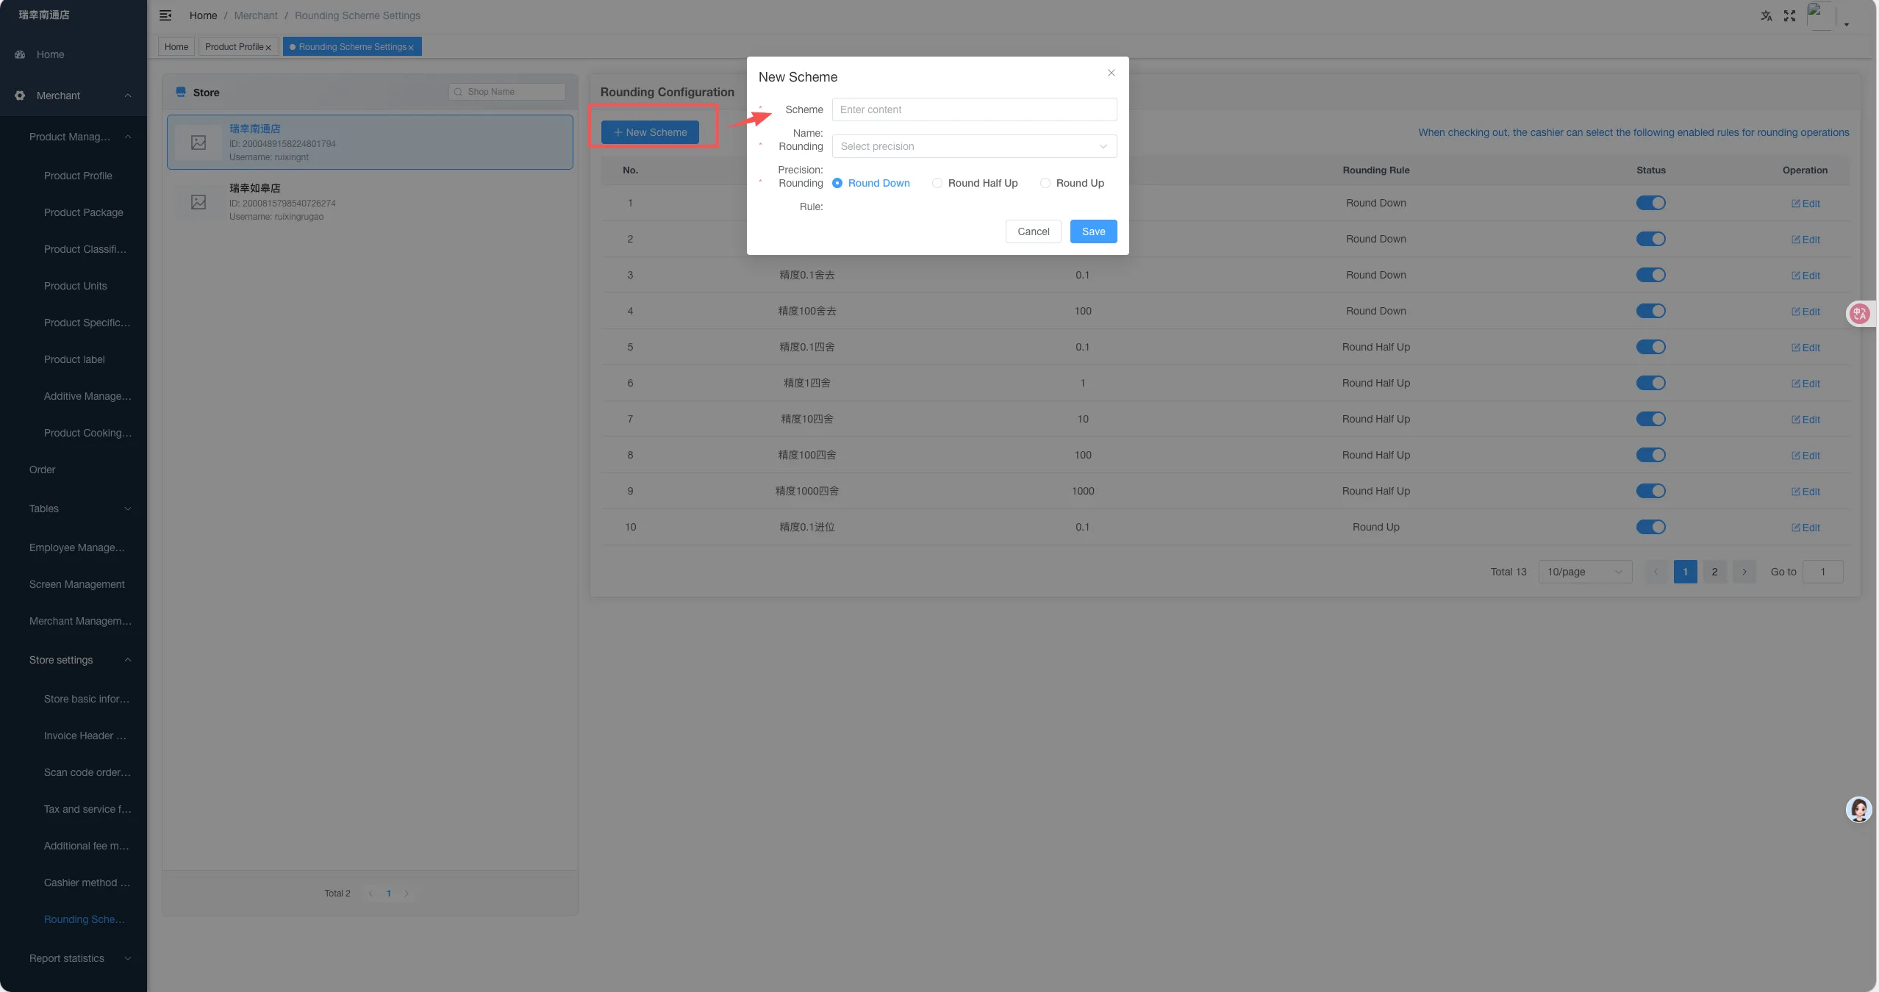The image size is (1879, 992).
Task: Switch to the Home tab
Action: point(176,47)
